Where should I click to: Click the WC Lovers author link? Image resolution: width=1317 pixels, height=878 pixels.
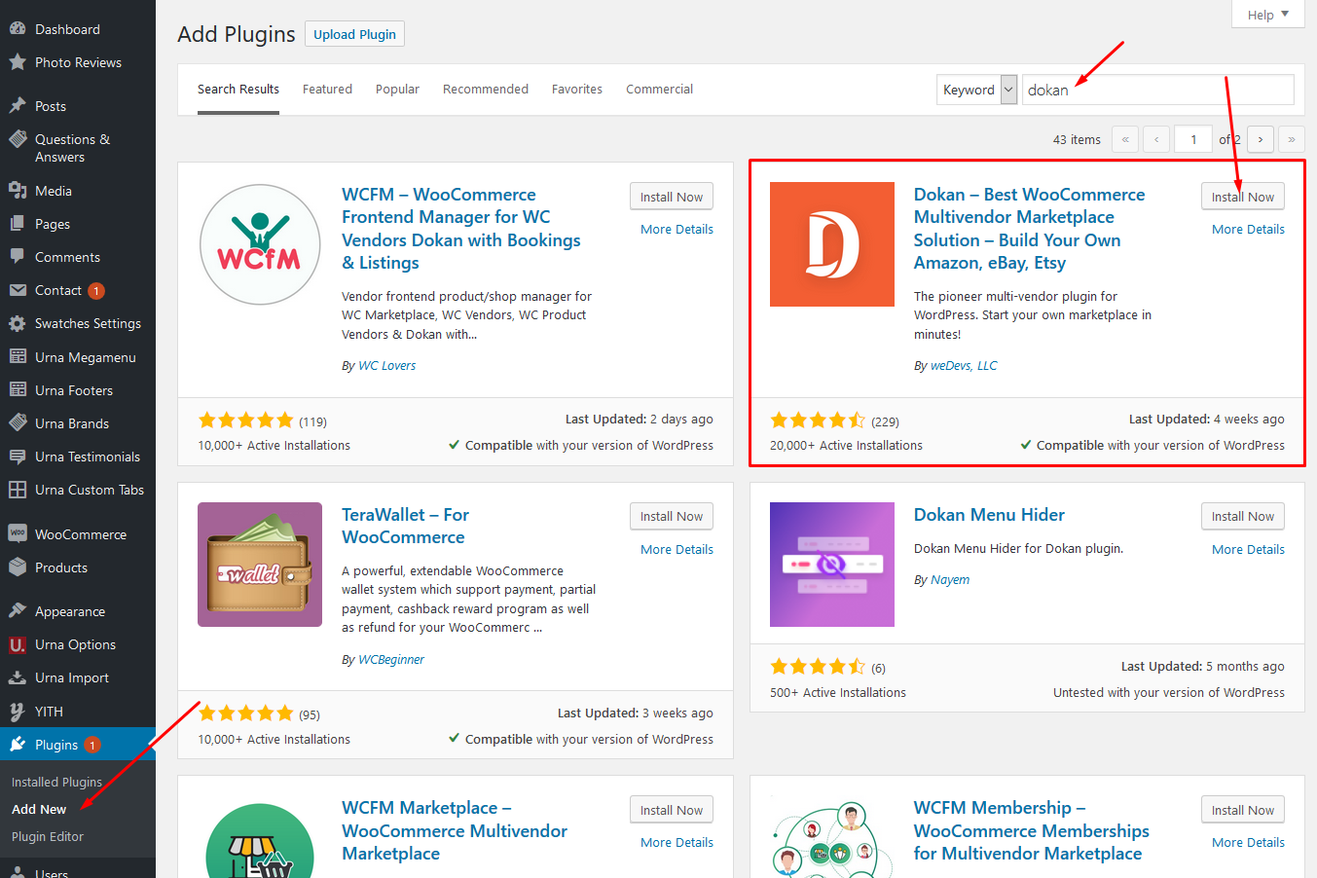pos(386,365)
